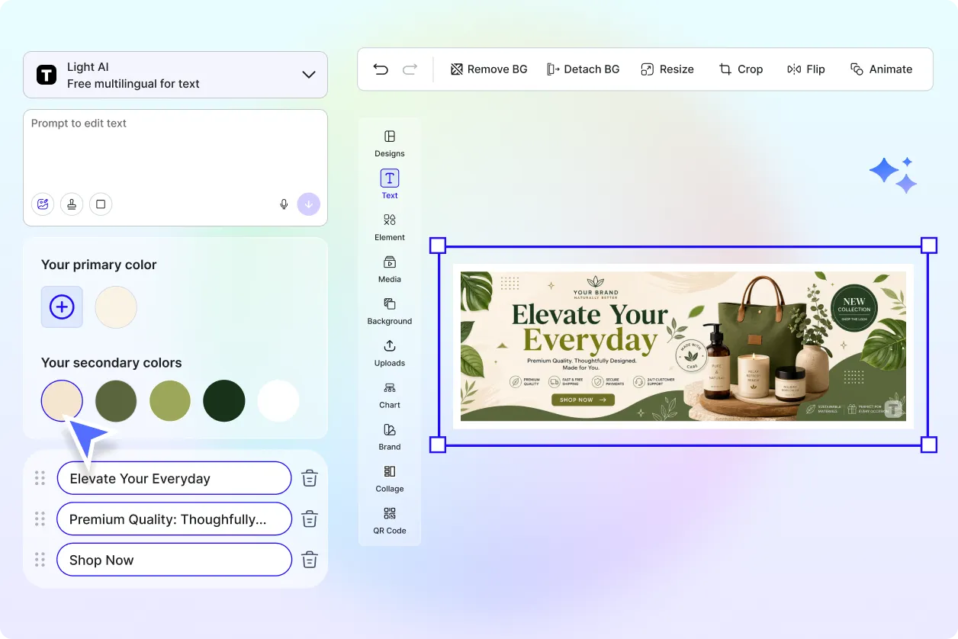Click the Flip tool
The width and height of the screenshot is (958, 639).
pyautogui.click(x=806, y=69)
